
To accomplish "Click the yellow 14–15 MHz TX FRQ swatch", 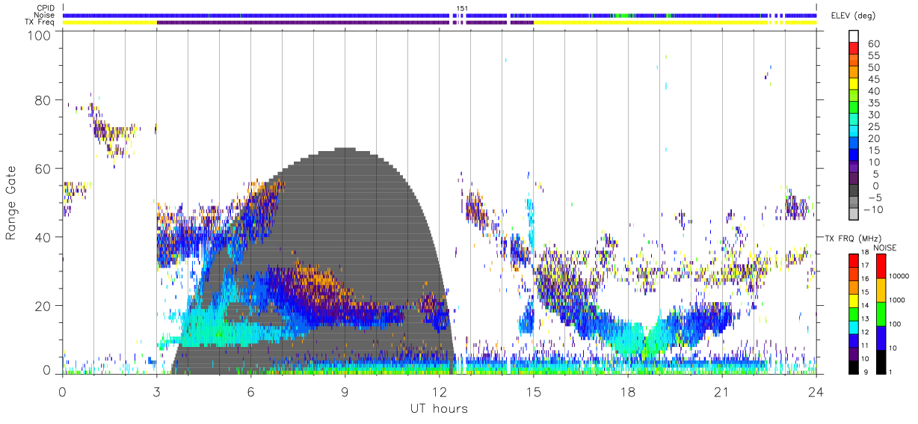I will click(854, 300).
